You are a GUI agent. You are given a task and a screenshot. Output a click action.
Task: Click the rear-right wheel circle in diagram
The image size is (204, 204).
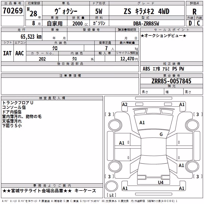(x=193, y=166)
